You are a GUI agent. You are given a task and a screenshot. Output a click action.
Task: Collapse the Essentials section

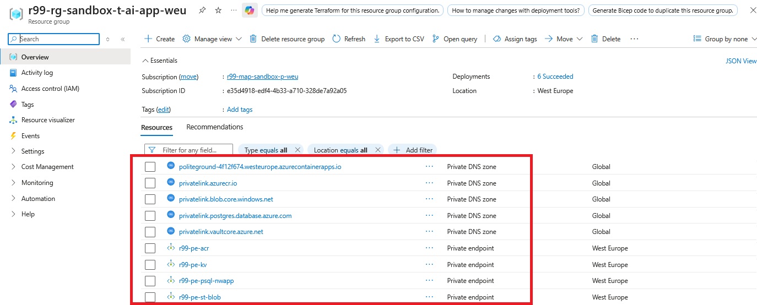pyautogui.click(x=146, y=61)
